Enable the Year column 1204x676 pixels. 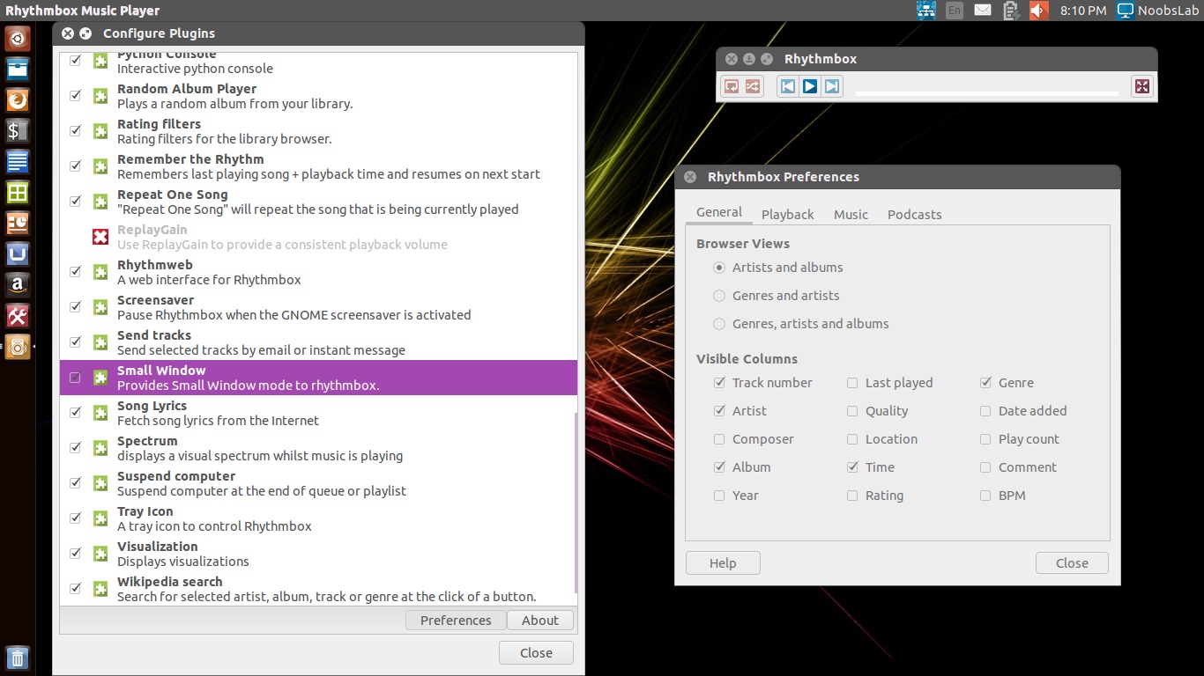click(719, 496)
